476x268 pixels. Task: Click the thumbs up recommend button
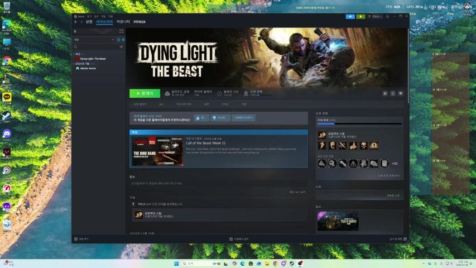(201, 118)
